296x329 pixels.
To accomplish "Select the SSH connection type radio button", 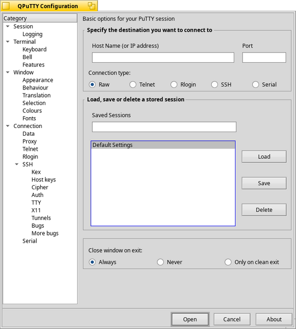I will click(x=214, y=84).
